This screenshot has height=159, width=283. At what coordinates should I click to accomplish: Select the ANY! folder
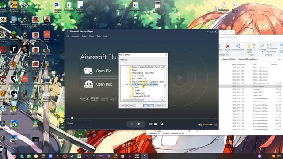[x=137, y=87]
